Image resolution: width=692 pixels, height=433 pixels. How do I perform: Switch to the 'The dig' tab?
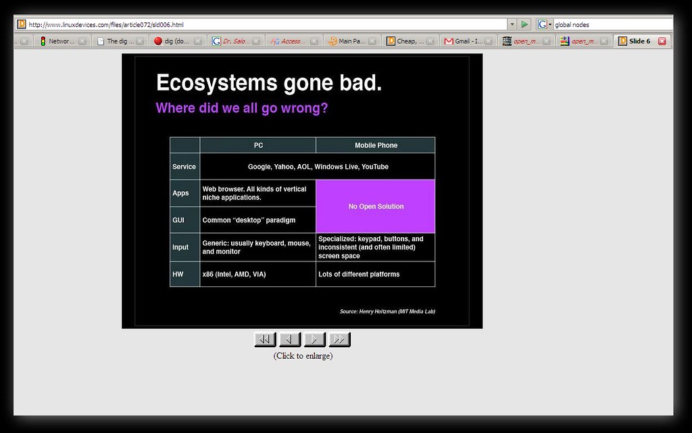[x=116, y=41]
